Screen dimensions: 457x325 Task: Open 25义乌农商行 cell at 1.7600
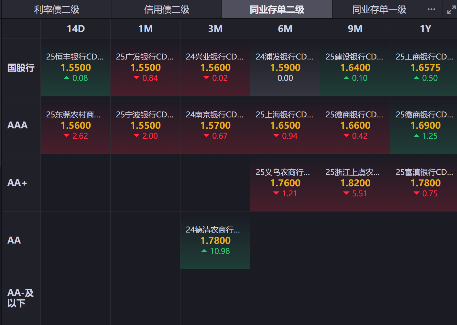coord(285,183)
